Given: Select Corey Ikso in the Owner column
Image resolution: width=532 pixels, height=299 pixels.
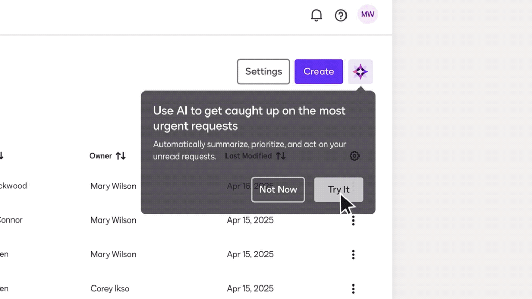Looking at the screenshot, I should click(110, 289).
